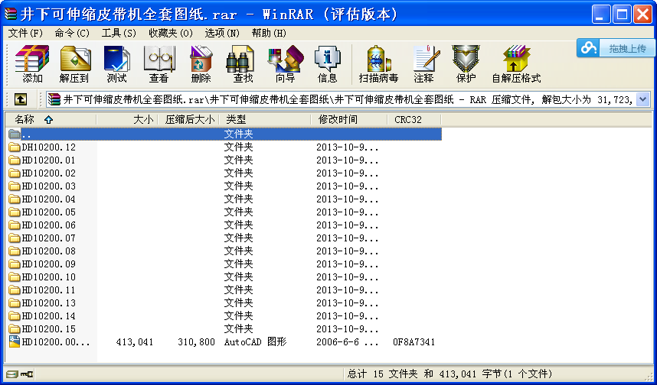The image size is (657, 385).
Task: Click the 删除 (Delete) toolbar icon
Action: tap(201, 63)
